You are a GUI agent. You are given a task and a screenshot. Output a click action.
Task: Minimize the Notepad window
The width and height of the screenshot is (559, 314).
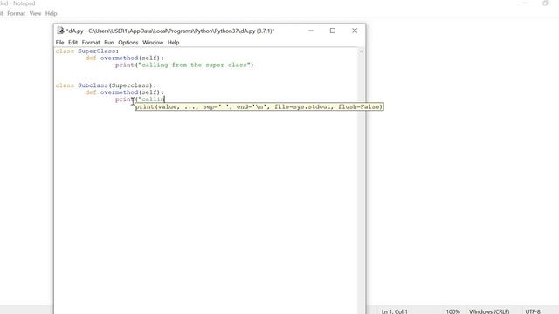pos(524,3)
